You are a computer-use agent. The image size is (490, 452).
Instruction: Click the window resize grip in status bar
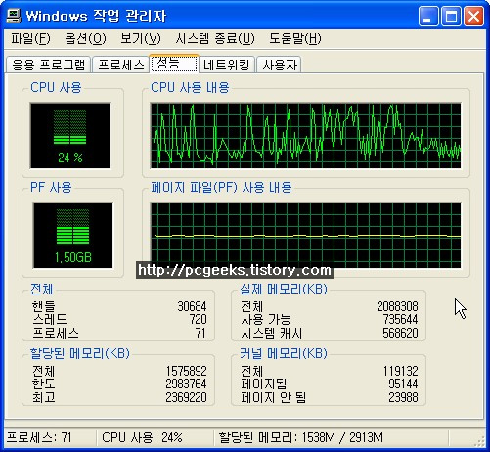tap(479, 440)
